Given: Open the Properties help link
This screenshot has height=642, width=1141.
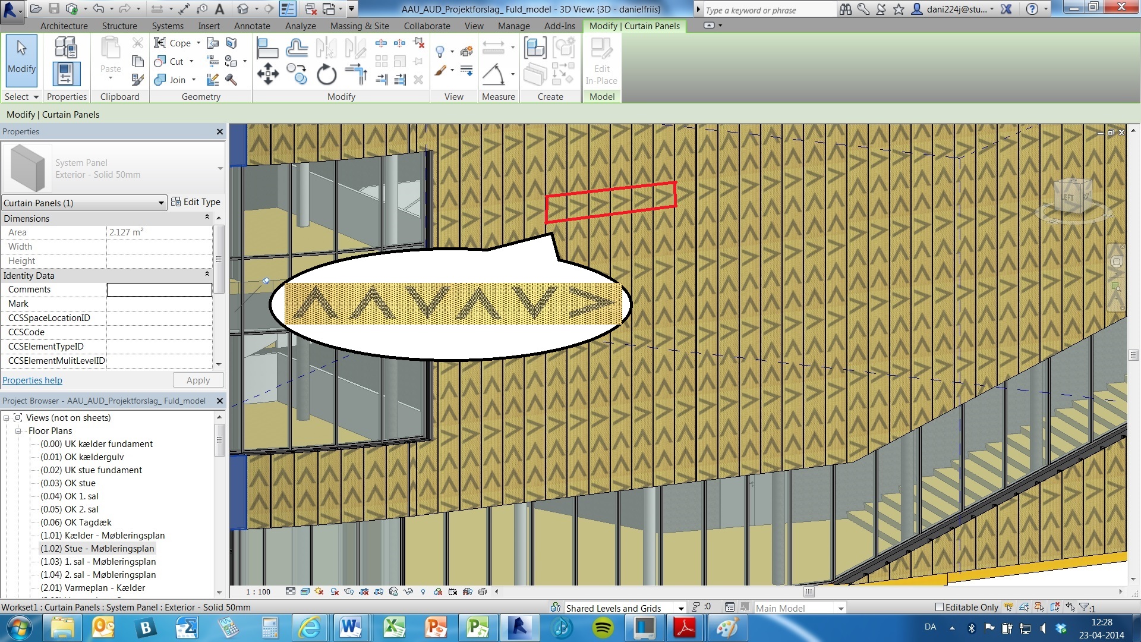Looking at the screenshot, I should tap(32, 380).
